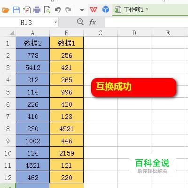Select the cell with value 220
The height and width of the screenshot is (188, 188).
66,178
